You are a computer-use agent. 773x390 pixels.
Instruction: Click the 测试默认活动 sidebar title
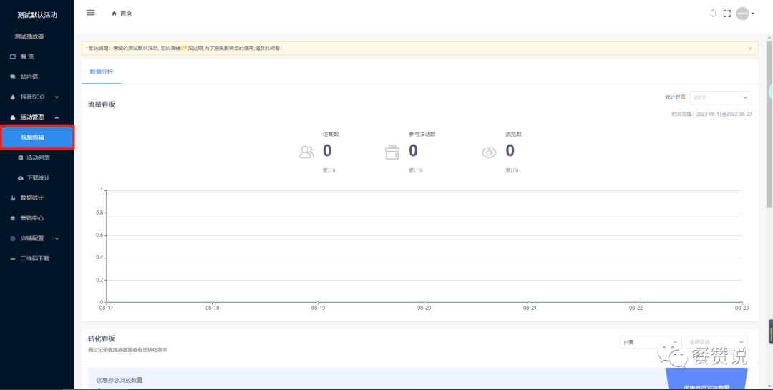(x=37, y=15)
